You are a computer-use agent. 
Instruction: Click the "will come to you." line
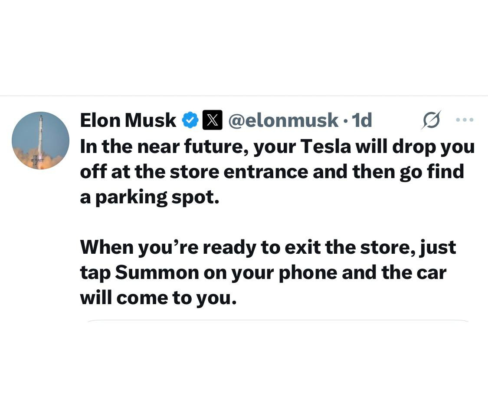(x=158, y=298)
